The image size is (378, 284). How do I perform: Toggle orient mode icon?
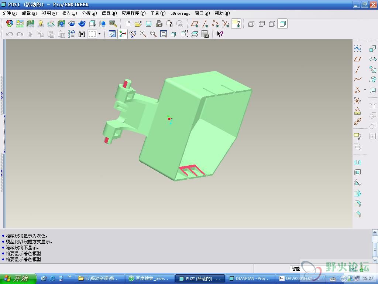[133, 34]
